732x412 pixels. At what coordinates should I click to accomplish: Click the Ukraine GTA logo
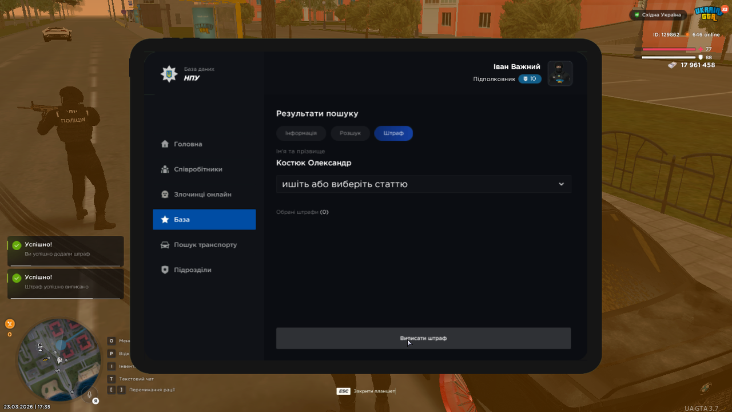709,14
